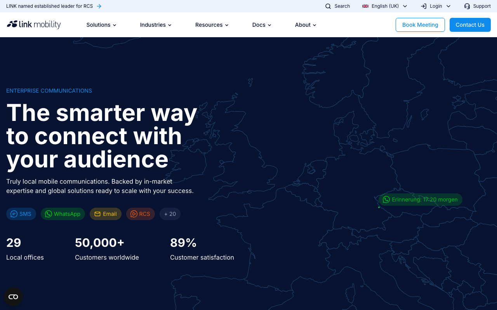Click the UK flag language icon
497x310 pixels.
tap(365, 6)
